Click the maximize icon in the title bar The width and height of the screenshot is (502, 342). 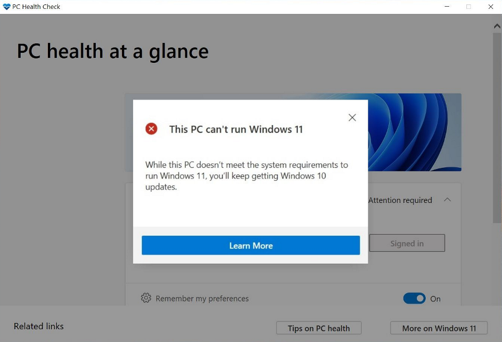coord(469,7)
